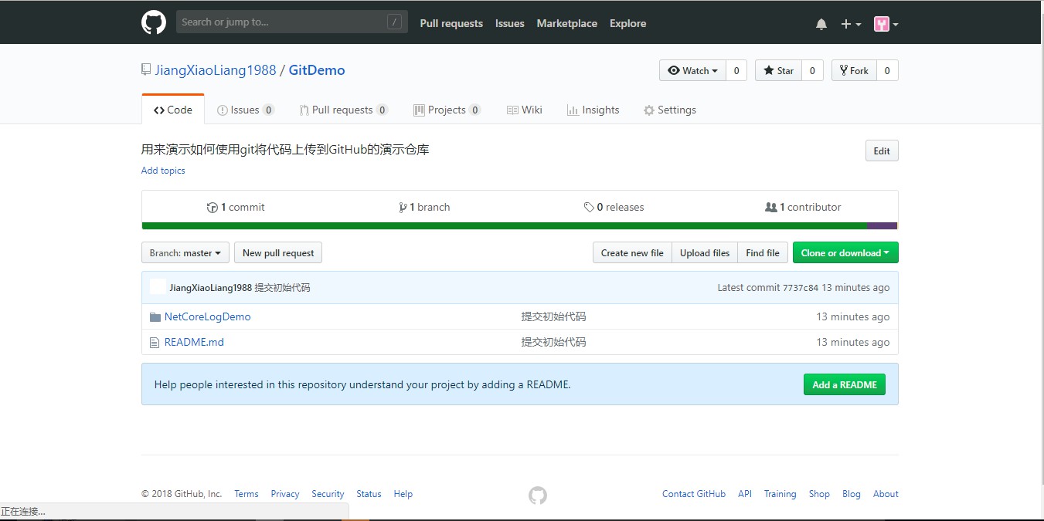The image size is (1044, 521).
Task: Click the Add topics link
Action: [x=163, y=171]
